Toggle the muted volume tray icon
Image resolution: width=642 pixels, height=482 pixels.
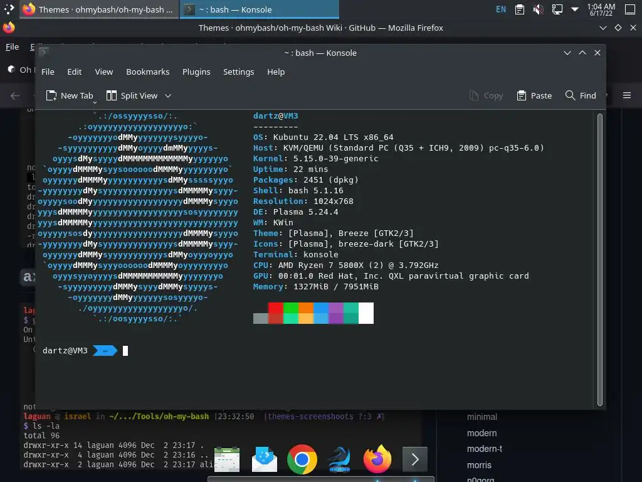tap(539, 9)
